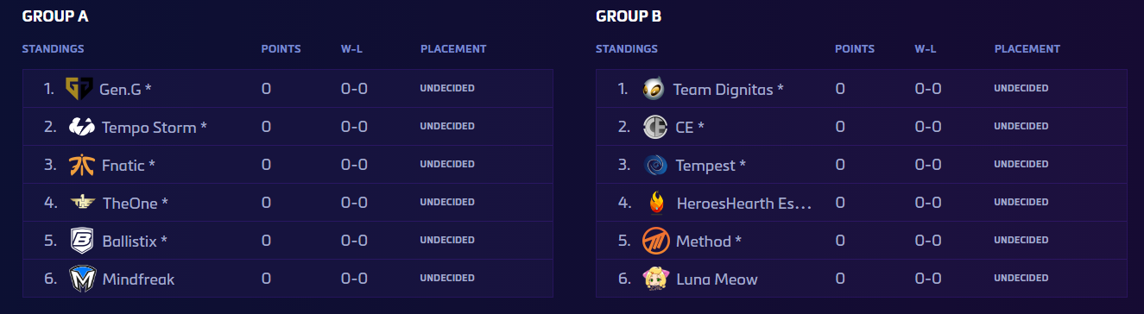Click the Gen.G team logo
This screenshot has height=314, width=1144.
click(79, 88)
